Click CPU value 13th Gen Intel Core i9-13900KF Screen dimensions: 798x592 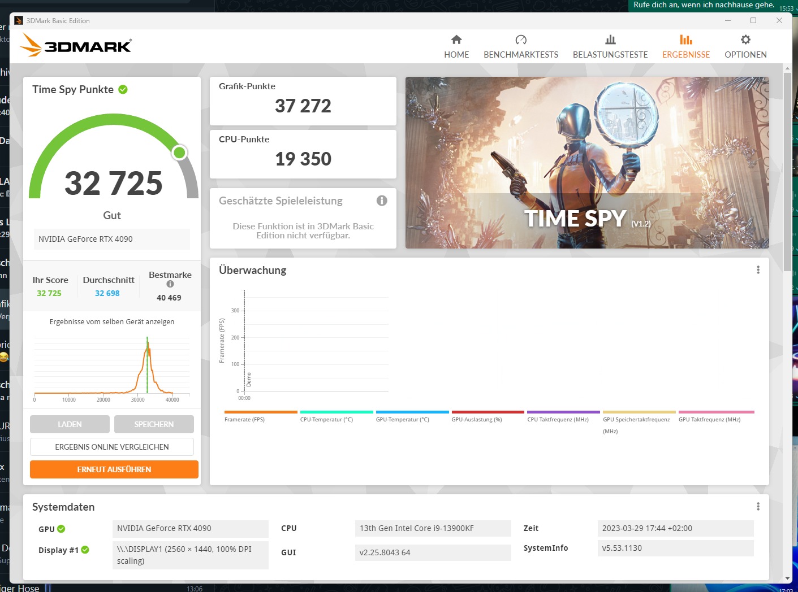pos(433,529)
